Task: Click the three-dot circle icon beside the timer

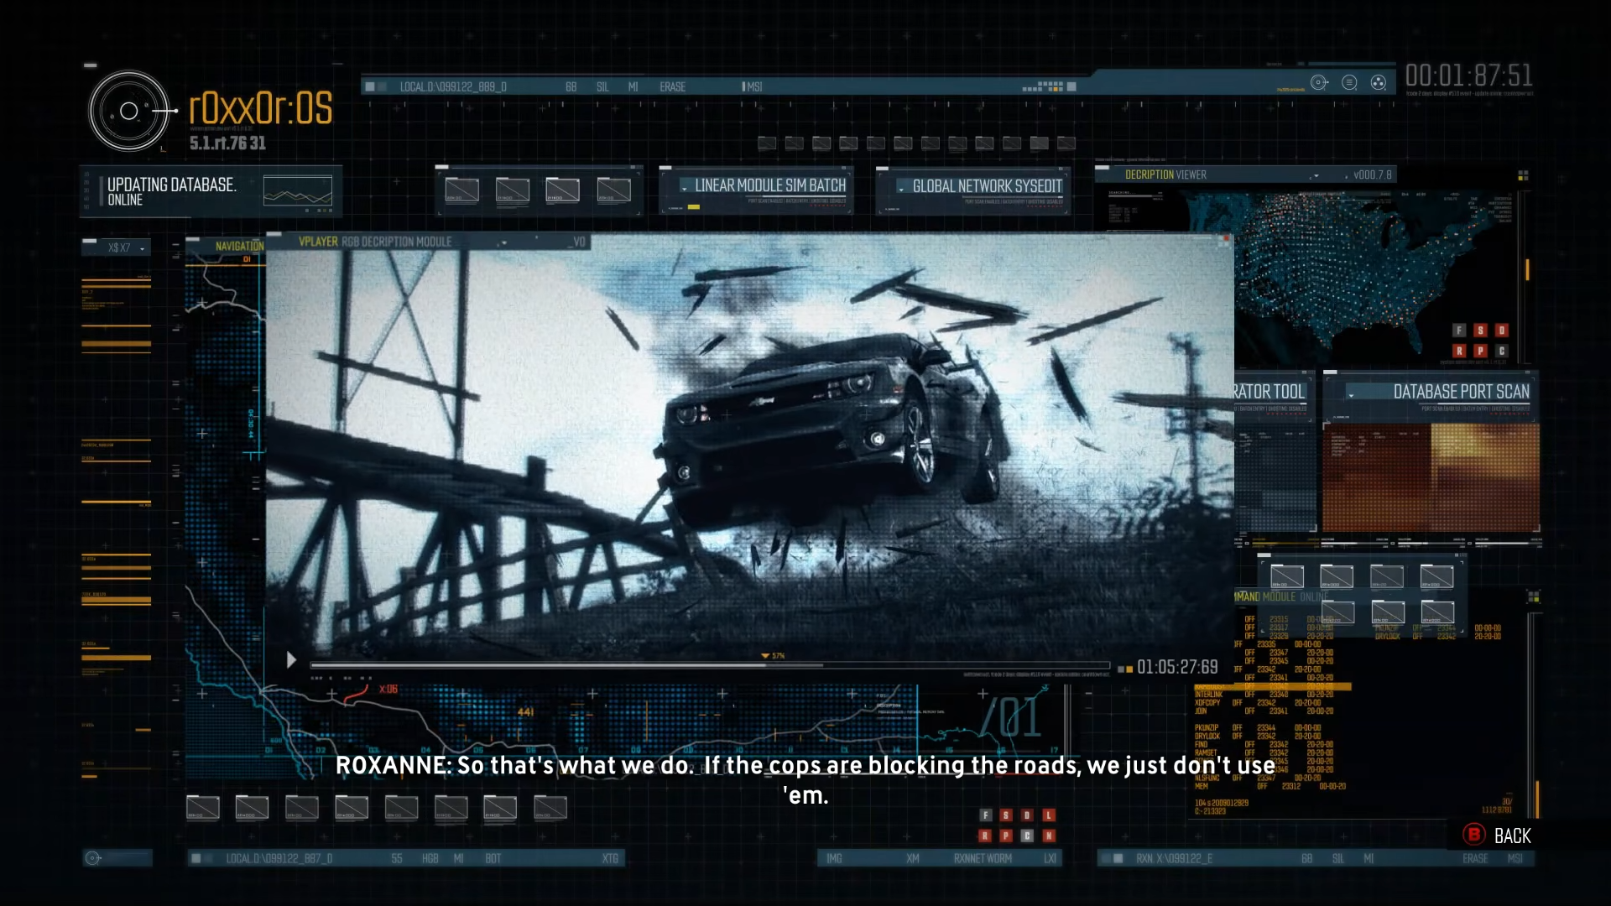Action: [x=1378, y=82]
